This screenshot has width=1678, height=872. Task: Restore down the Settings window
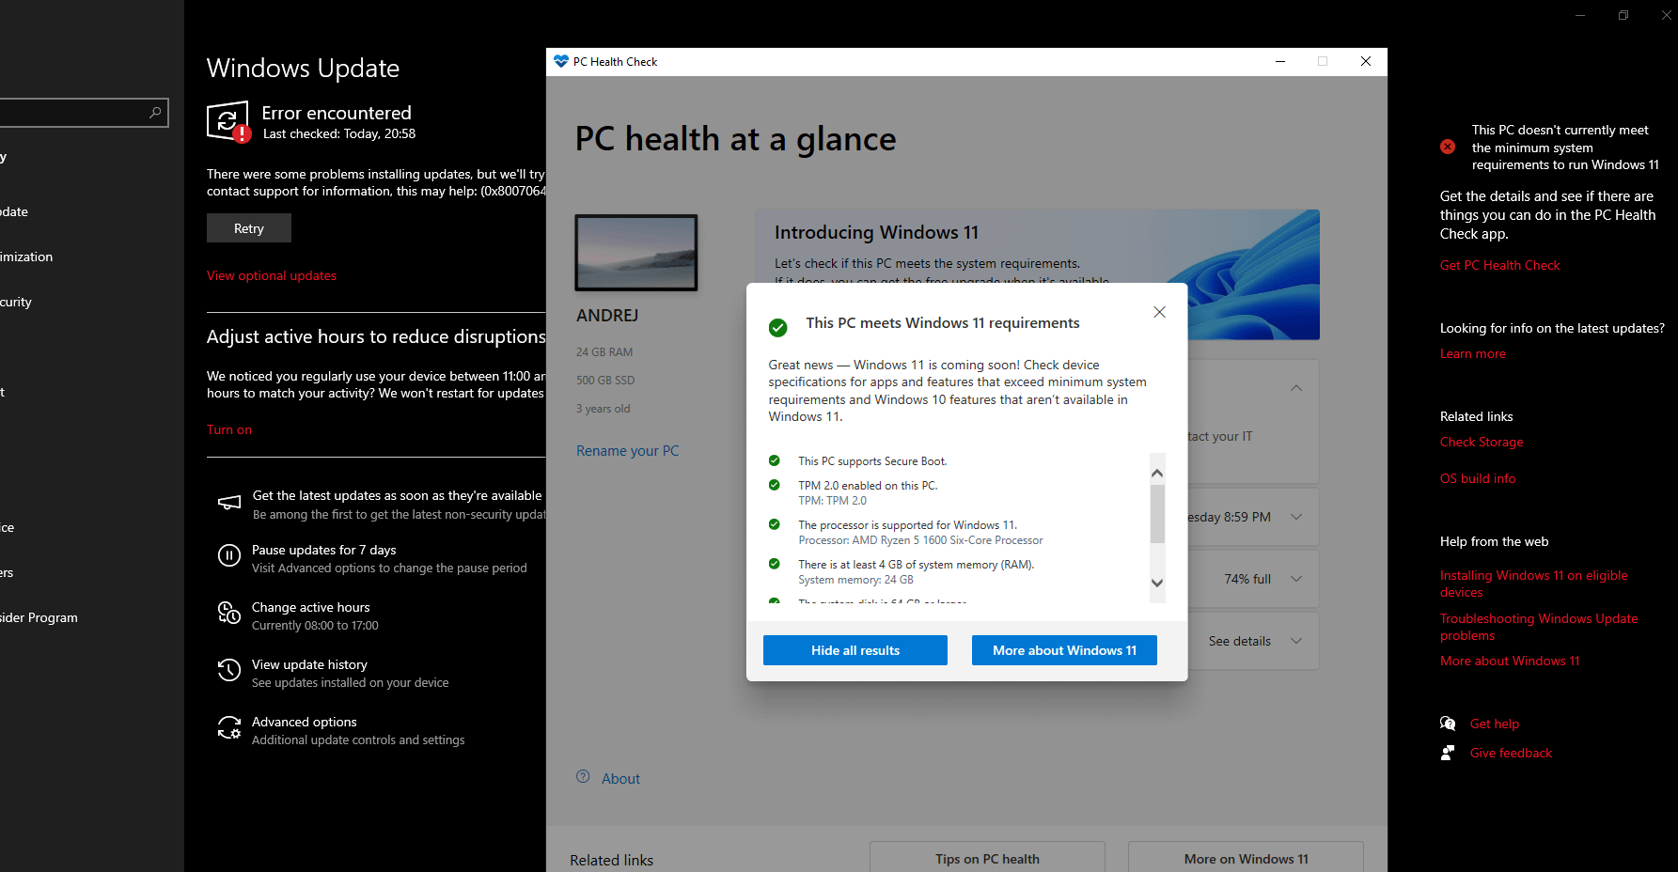(1623, 15)
